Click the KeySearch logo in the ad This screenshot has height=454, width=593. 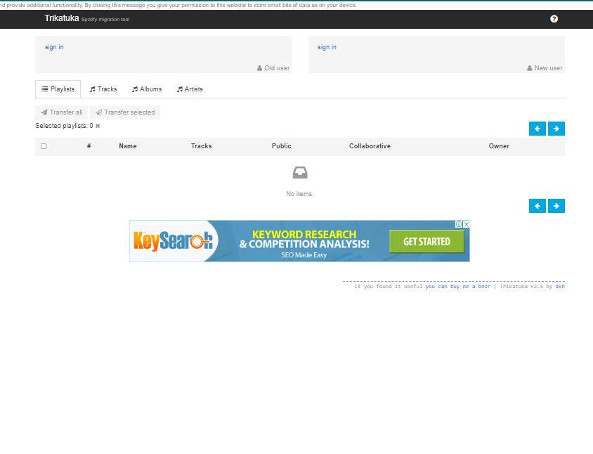point(174,241)
